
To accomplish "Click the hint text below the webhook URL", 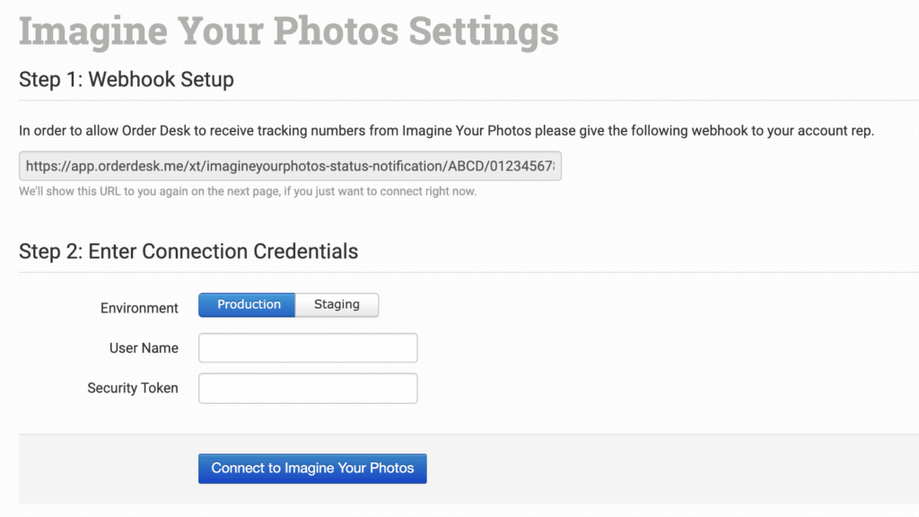I will 248,191.
